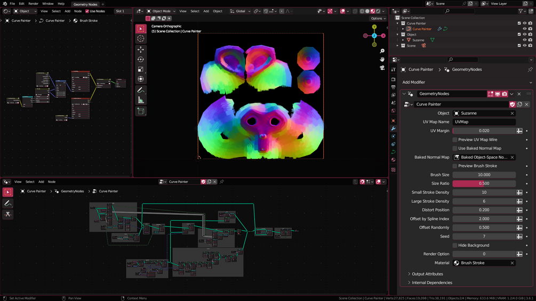The height and width of the screenshot is (301, 536).
Task: Remove the GeometryNodes modifier
Action: tap(519, 94)
